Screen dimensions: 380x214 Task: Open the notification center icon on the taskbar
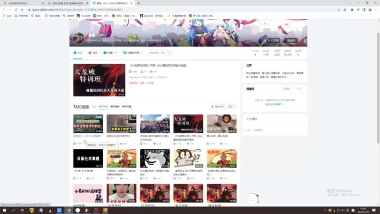[374, 210]
